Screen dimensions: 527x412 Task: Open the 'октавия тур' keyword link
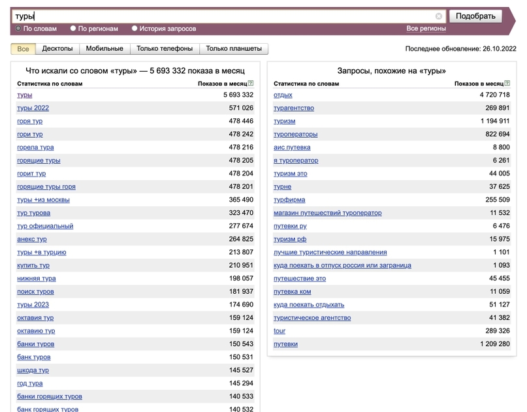(35, 318)
